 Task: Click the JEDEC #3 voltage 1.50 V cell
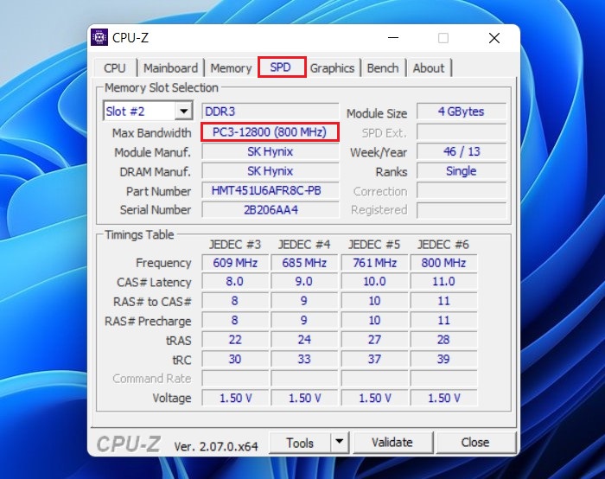235,398
